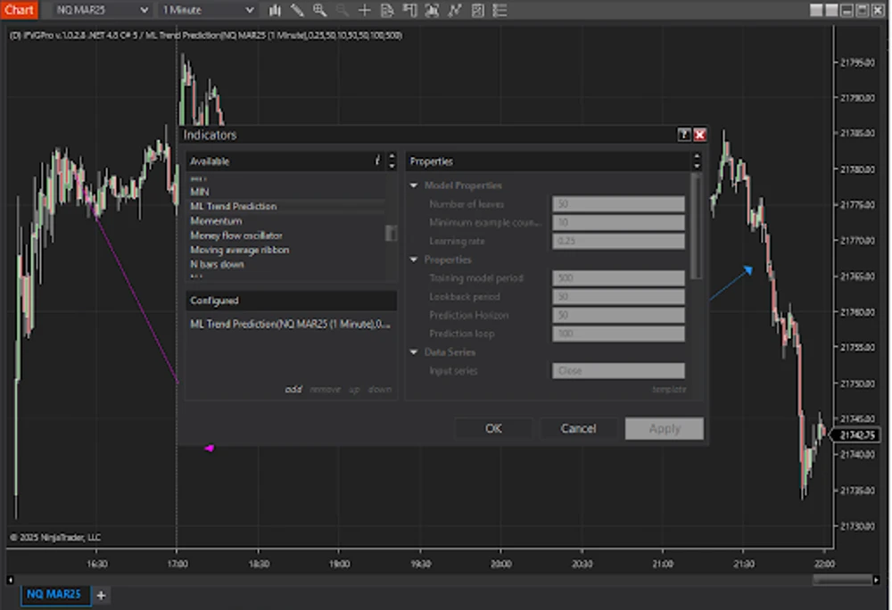Click the Number of leaves value field
892x610 pixels.
pos(618,204)
